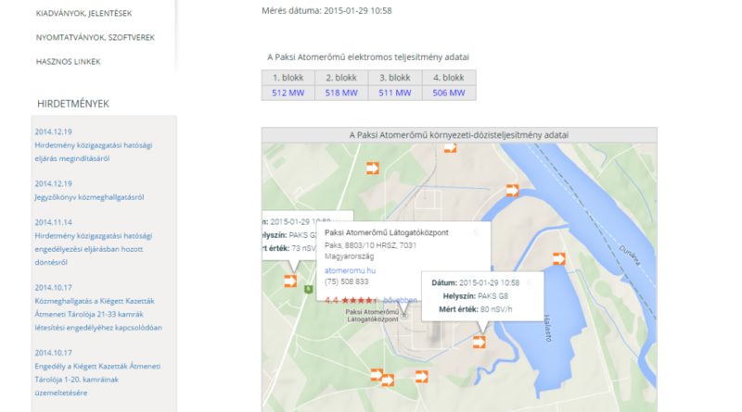This screenshot has width=742, height=412.
Task: Open Nyomtatványok, Szoftverek menu item
Action: click(95, 38)
